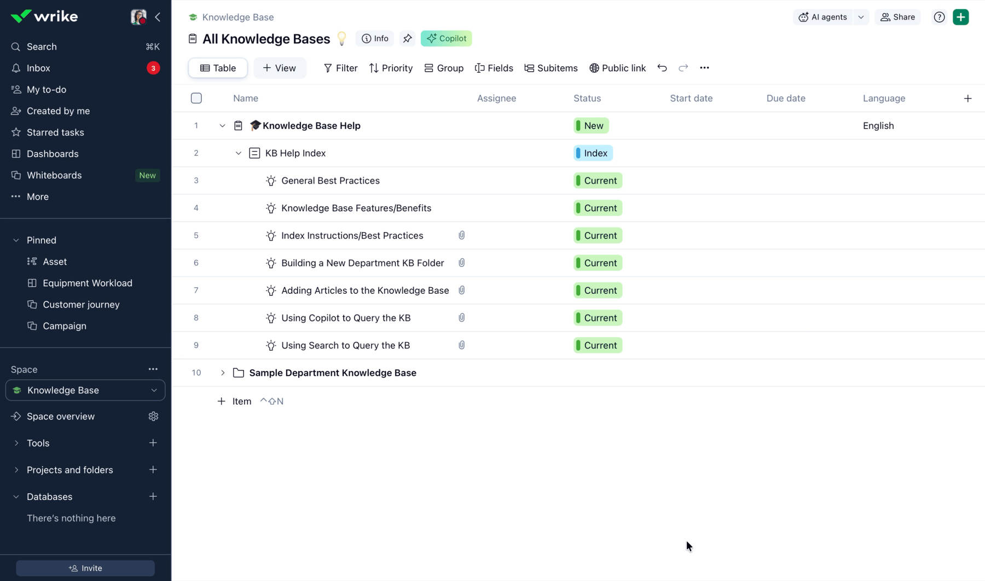Open pinned Customer journey
The width and height of the screenshot is (985, 581).
(x=81, y=304)
